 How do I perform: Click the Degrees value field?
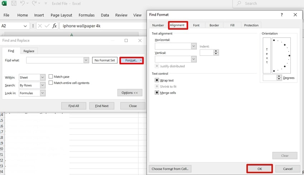pos(270,77)
